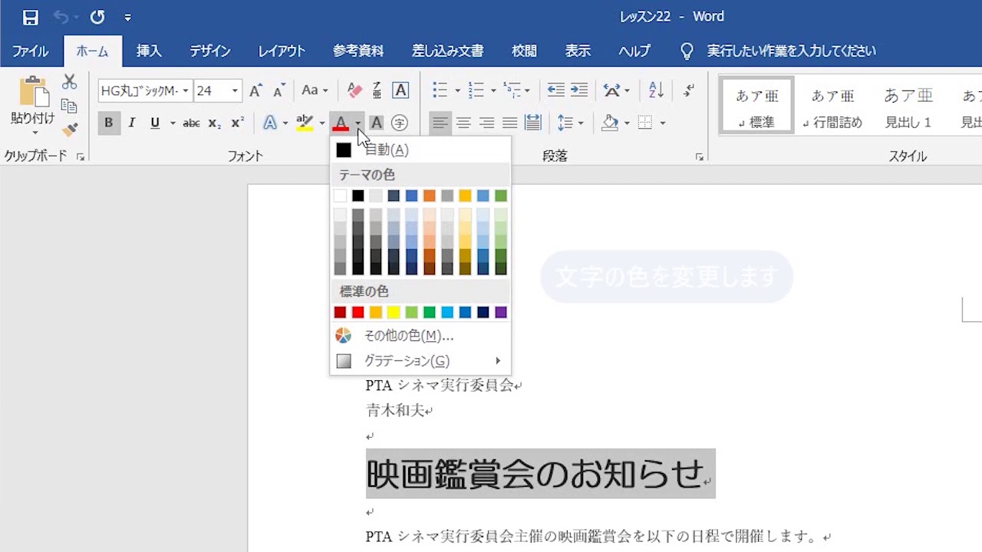Switch to the Layout (レイアウト) tab
This screenshot has width=982, height=552.
(282, 51)
